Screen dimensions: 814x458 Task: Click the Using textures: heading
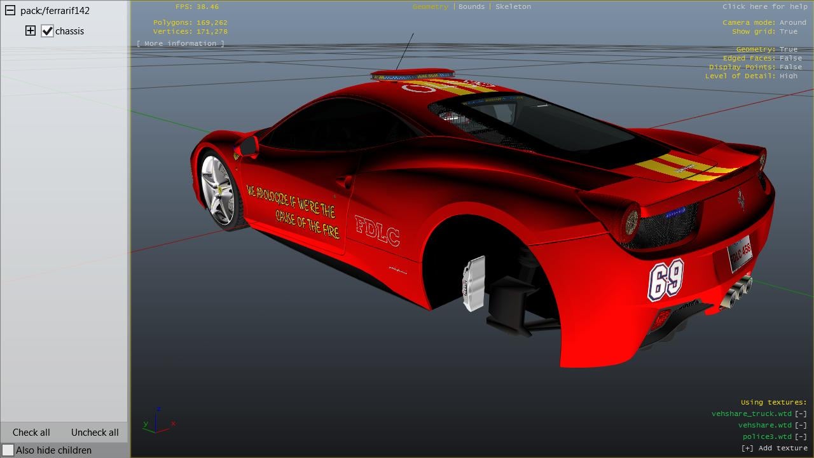coord(774,402)
